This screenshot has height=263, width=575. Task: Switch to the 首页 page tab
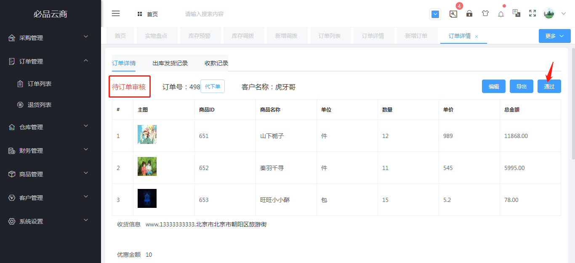tap(120, 36)
